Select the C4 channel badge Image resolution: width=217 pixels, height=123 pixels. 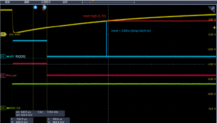point(4,108)
